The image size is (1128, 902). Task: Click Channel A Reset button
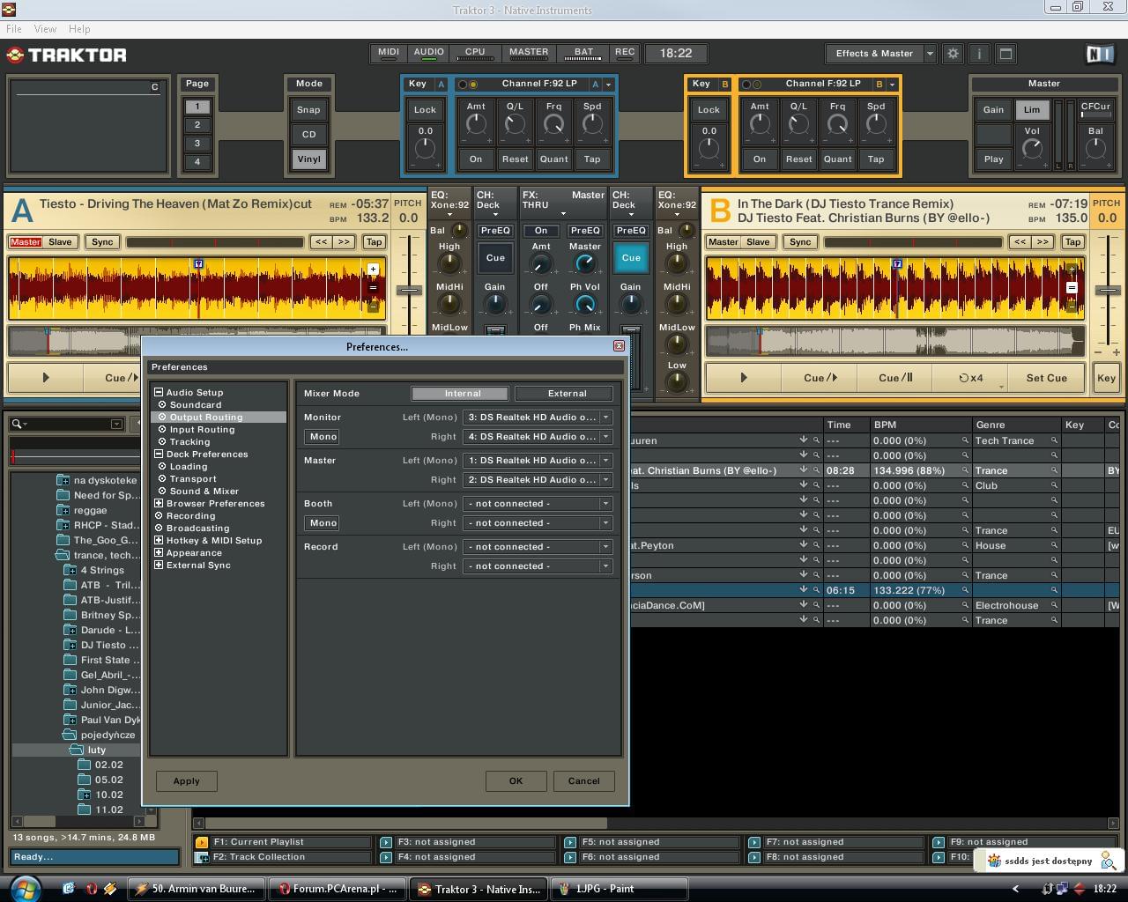point(515,159)
